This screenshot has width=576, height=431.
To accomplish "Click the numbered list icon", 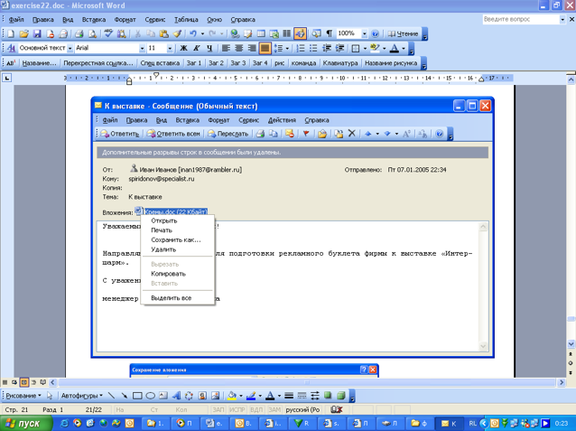I will 301,48.
